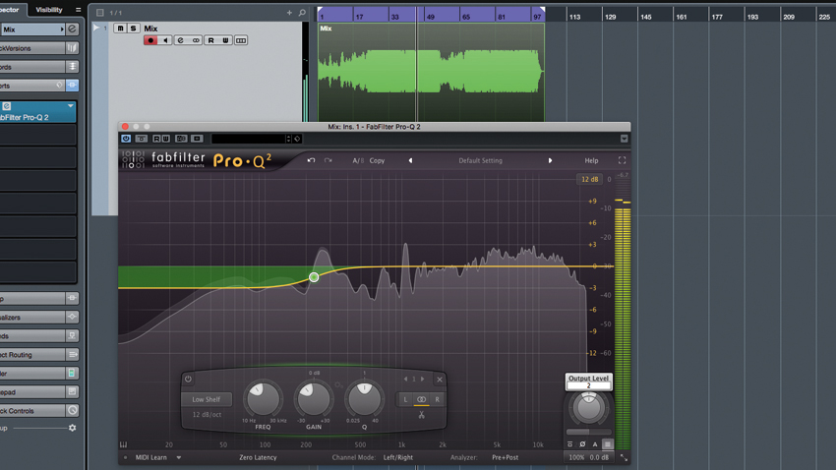Click the Q knob
The height and width of the screenshot is (470, 836).
click(x=364, y=399)
